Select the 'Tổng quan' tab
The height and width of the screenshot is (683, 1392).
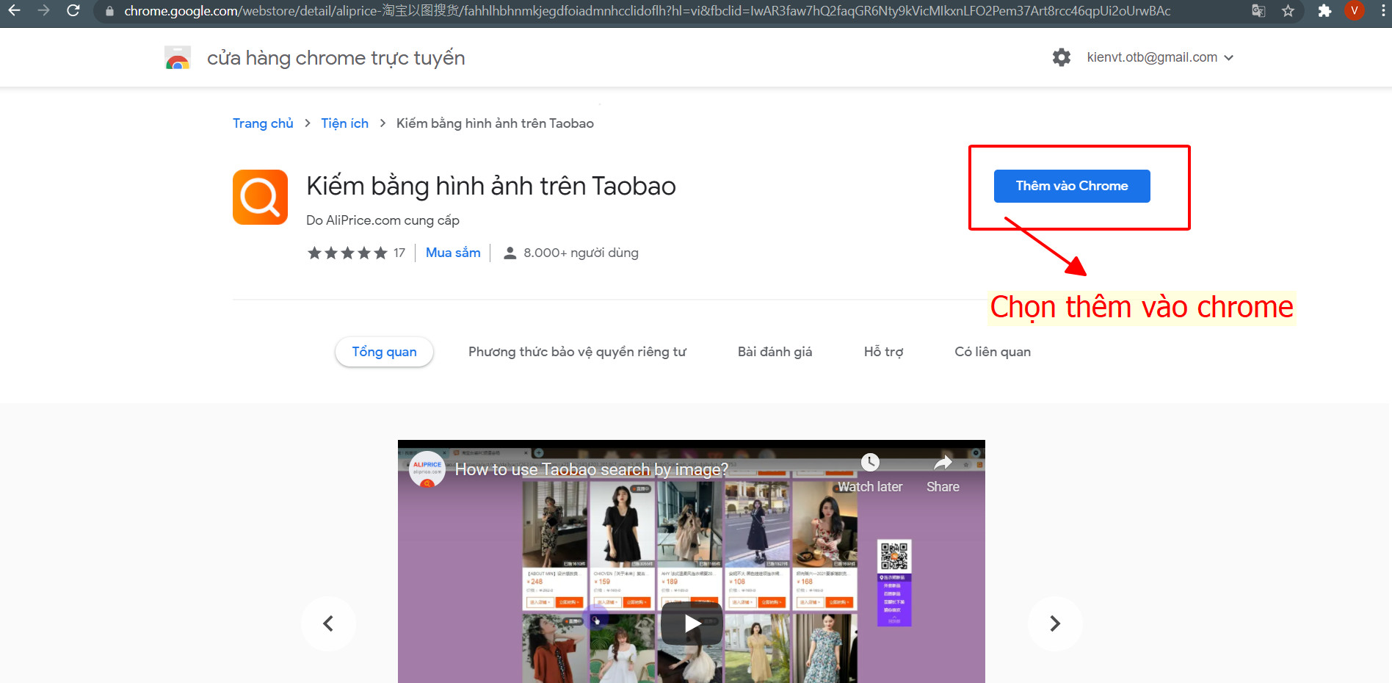[x=384, y=352]
